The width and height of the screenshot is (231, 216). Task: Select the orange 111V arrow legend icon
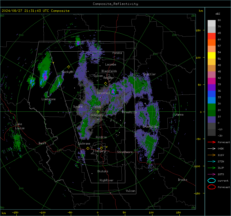tap(211, 155)
